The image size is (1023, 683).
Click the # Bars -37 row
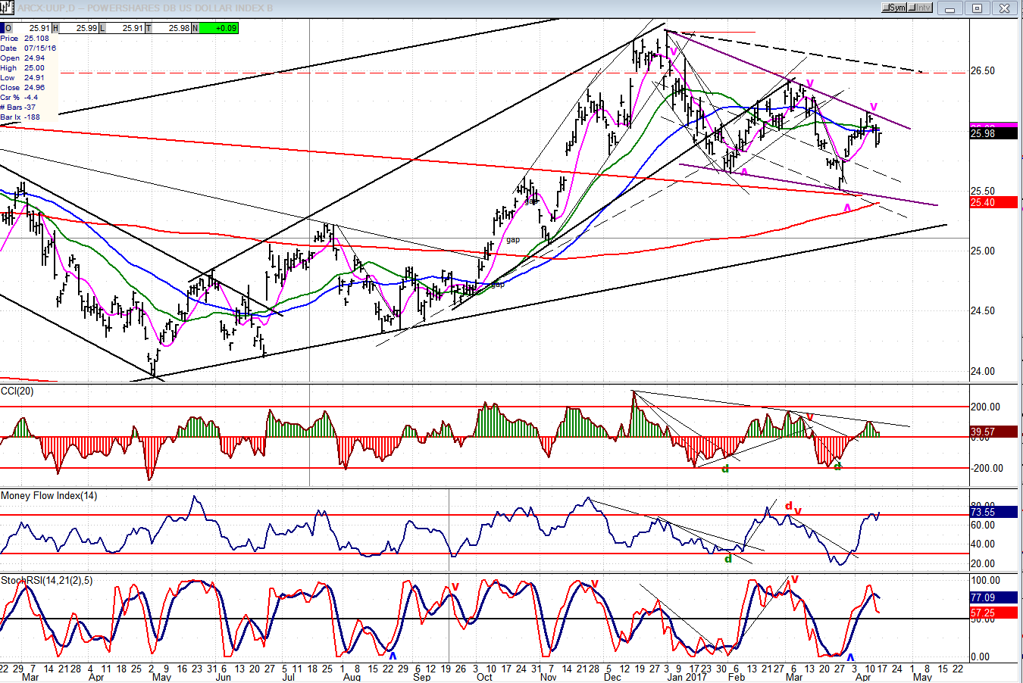tap(28, 108)
